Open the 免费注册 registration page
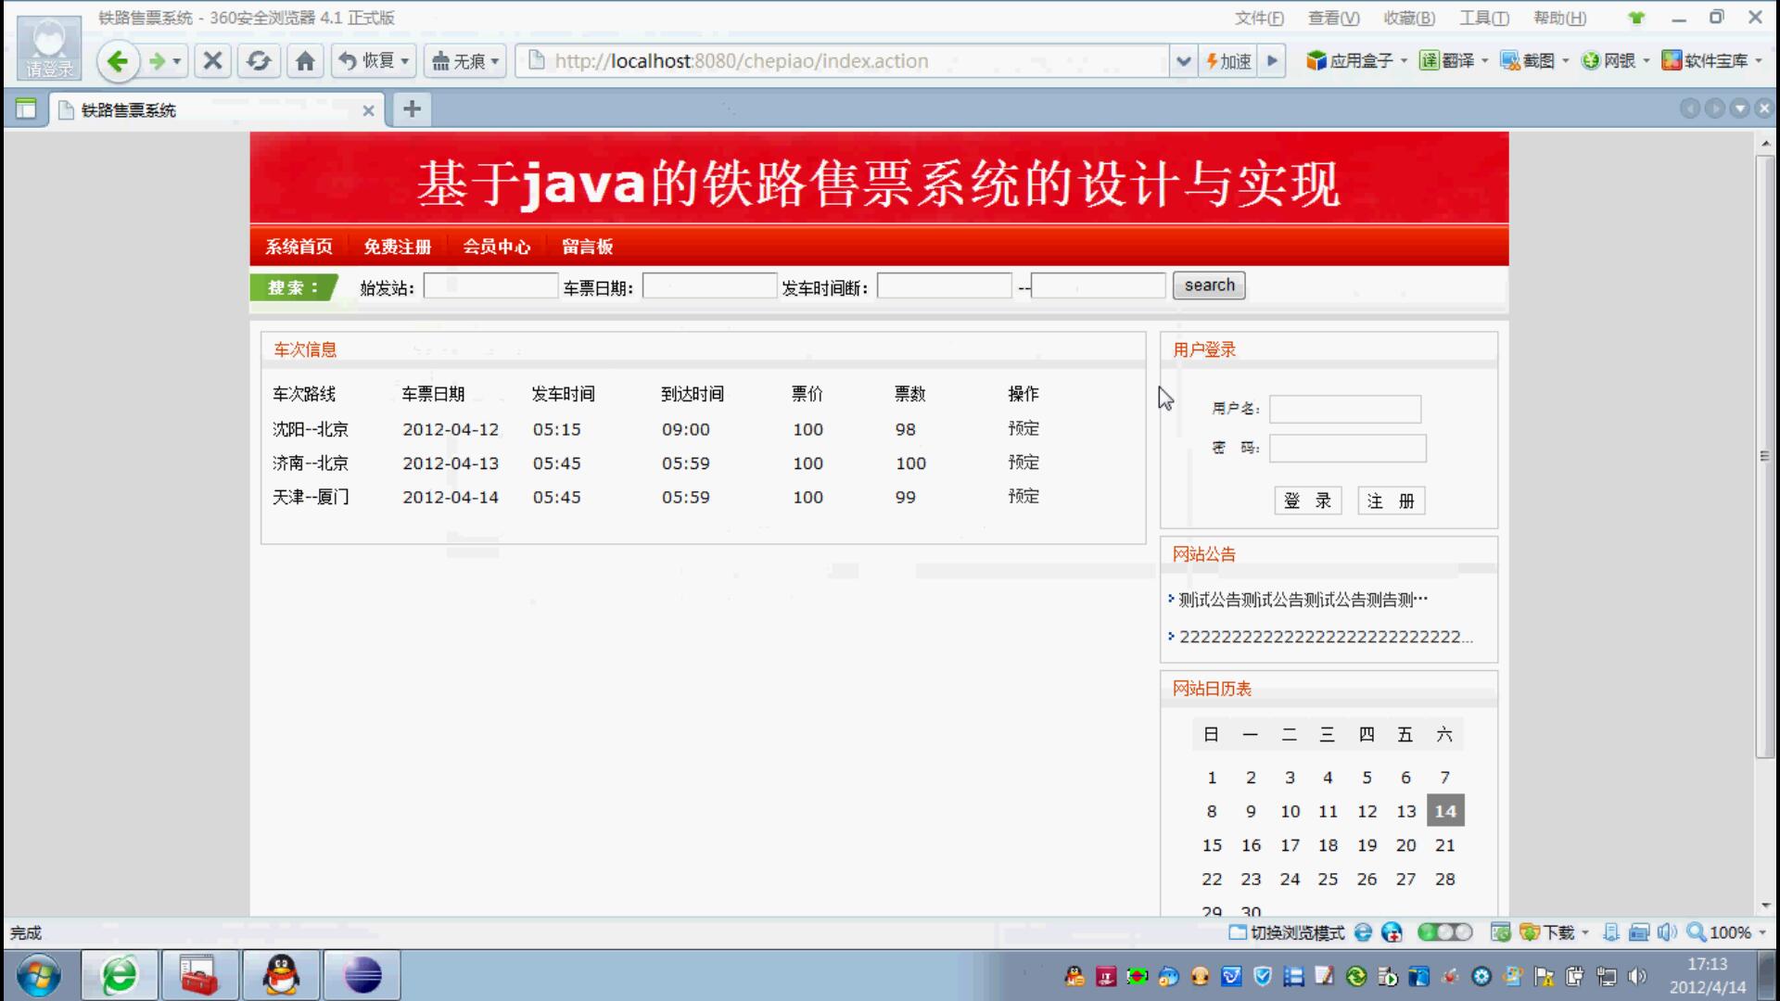Viewport: 1780px width, 1001px height. (398, 247)
